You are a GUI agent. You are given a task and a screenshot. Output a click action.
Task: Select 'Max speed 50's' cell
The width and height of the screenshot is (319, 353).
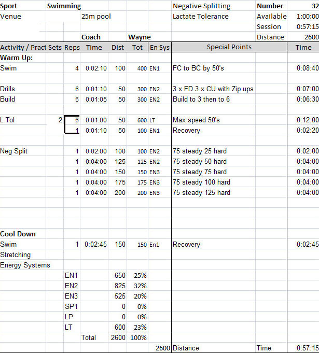[x=196, y=120]
